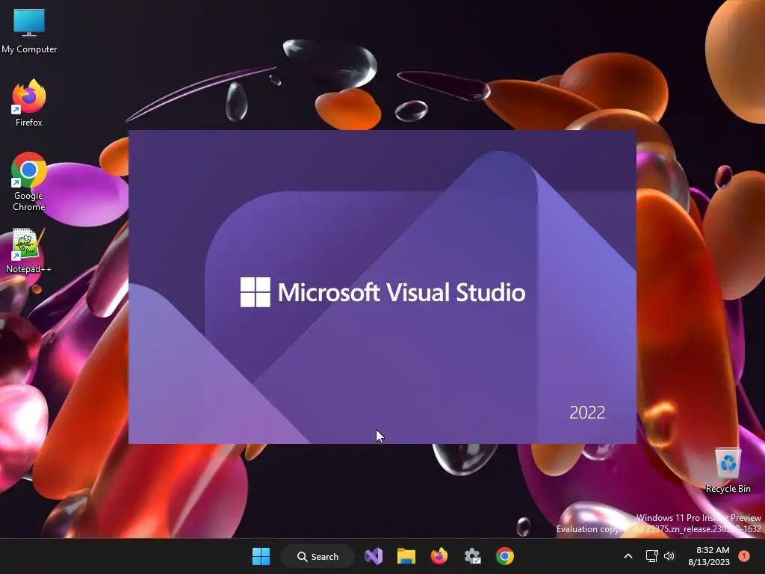765x574 pixels.
Task: Open the Windows Start menu
Action: pyautogui.click(x=261, y=556)
